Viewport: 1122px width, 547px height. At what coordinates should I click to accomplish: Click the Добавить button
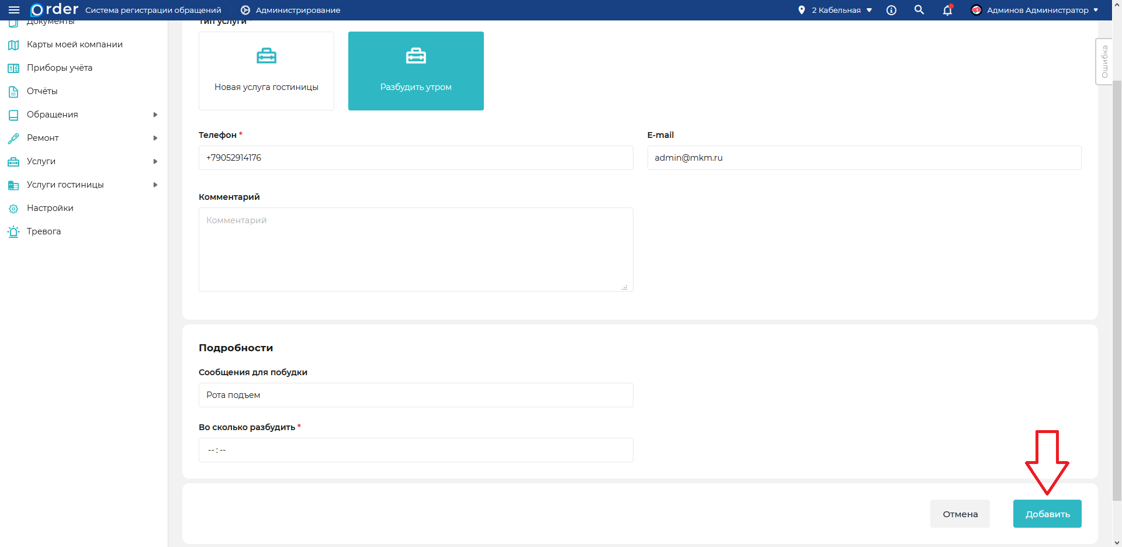1047,514
